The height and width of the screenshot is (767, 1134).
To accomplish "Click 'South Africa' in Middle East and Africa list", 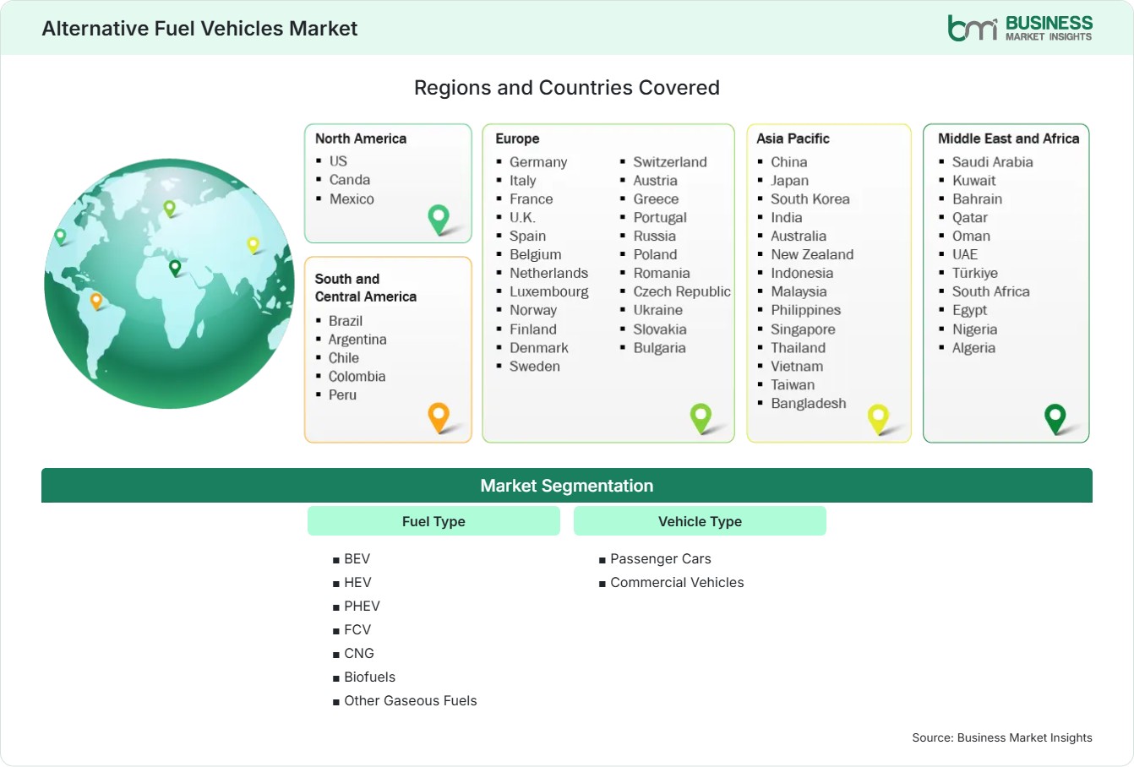I will click(x=991, y=291).
